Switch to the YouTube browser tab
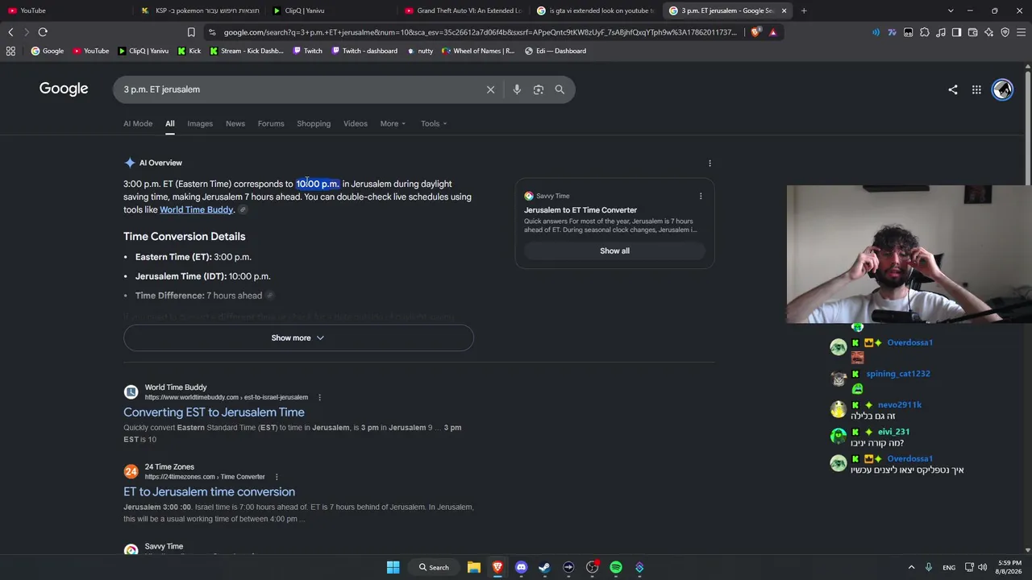Screen dimensions: 1032x580 (66, 10)
